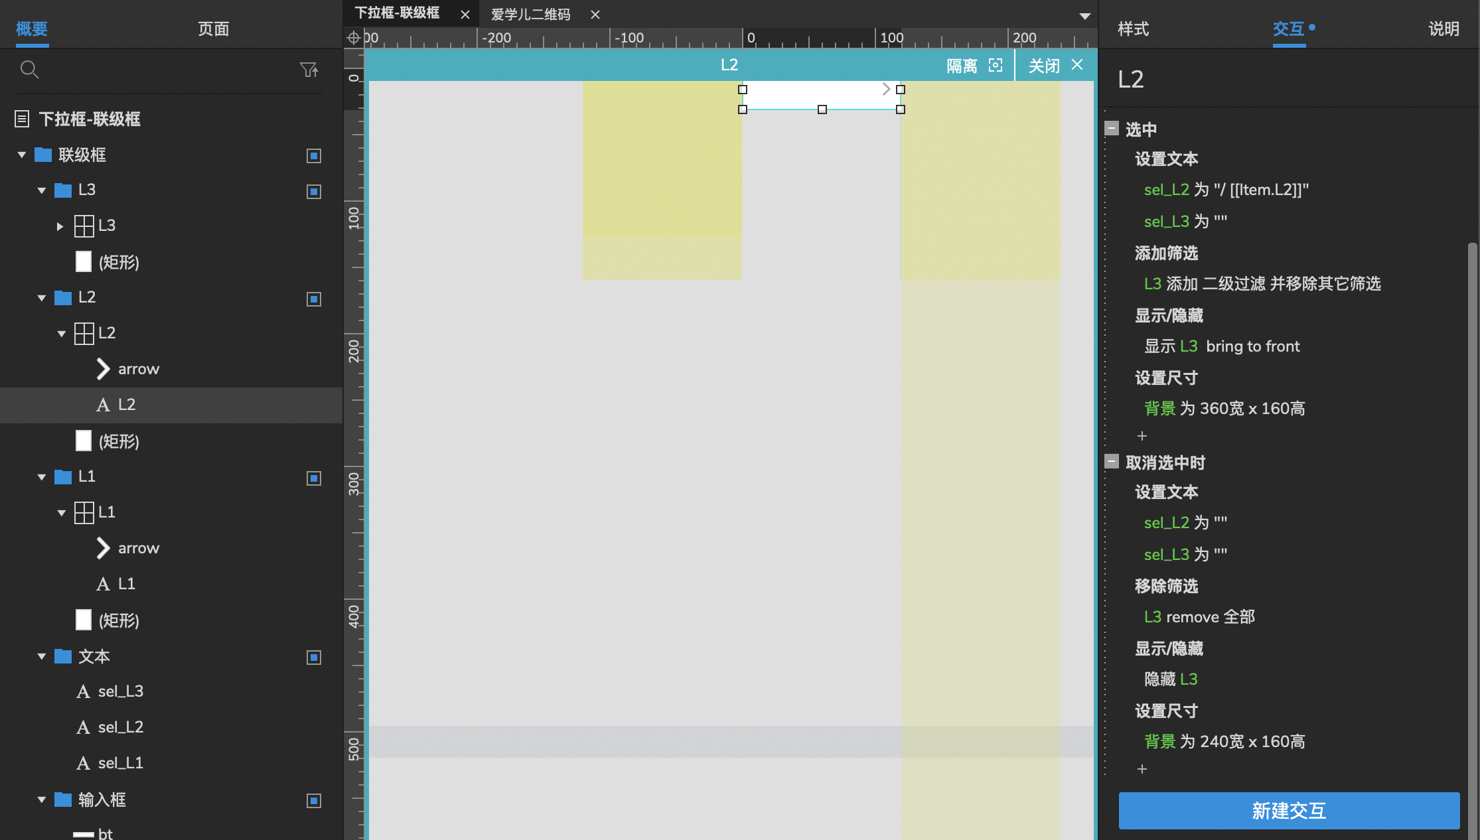Switch to the 页面 tab
Screen dimensions: 1480x840
pos(214,29)
